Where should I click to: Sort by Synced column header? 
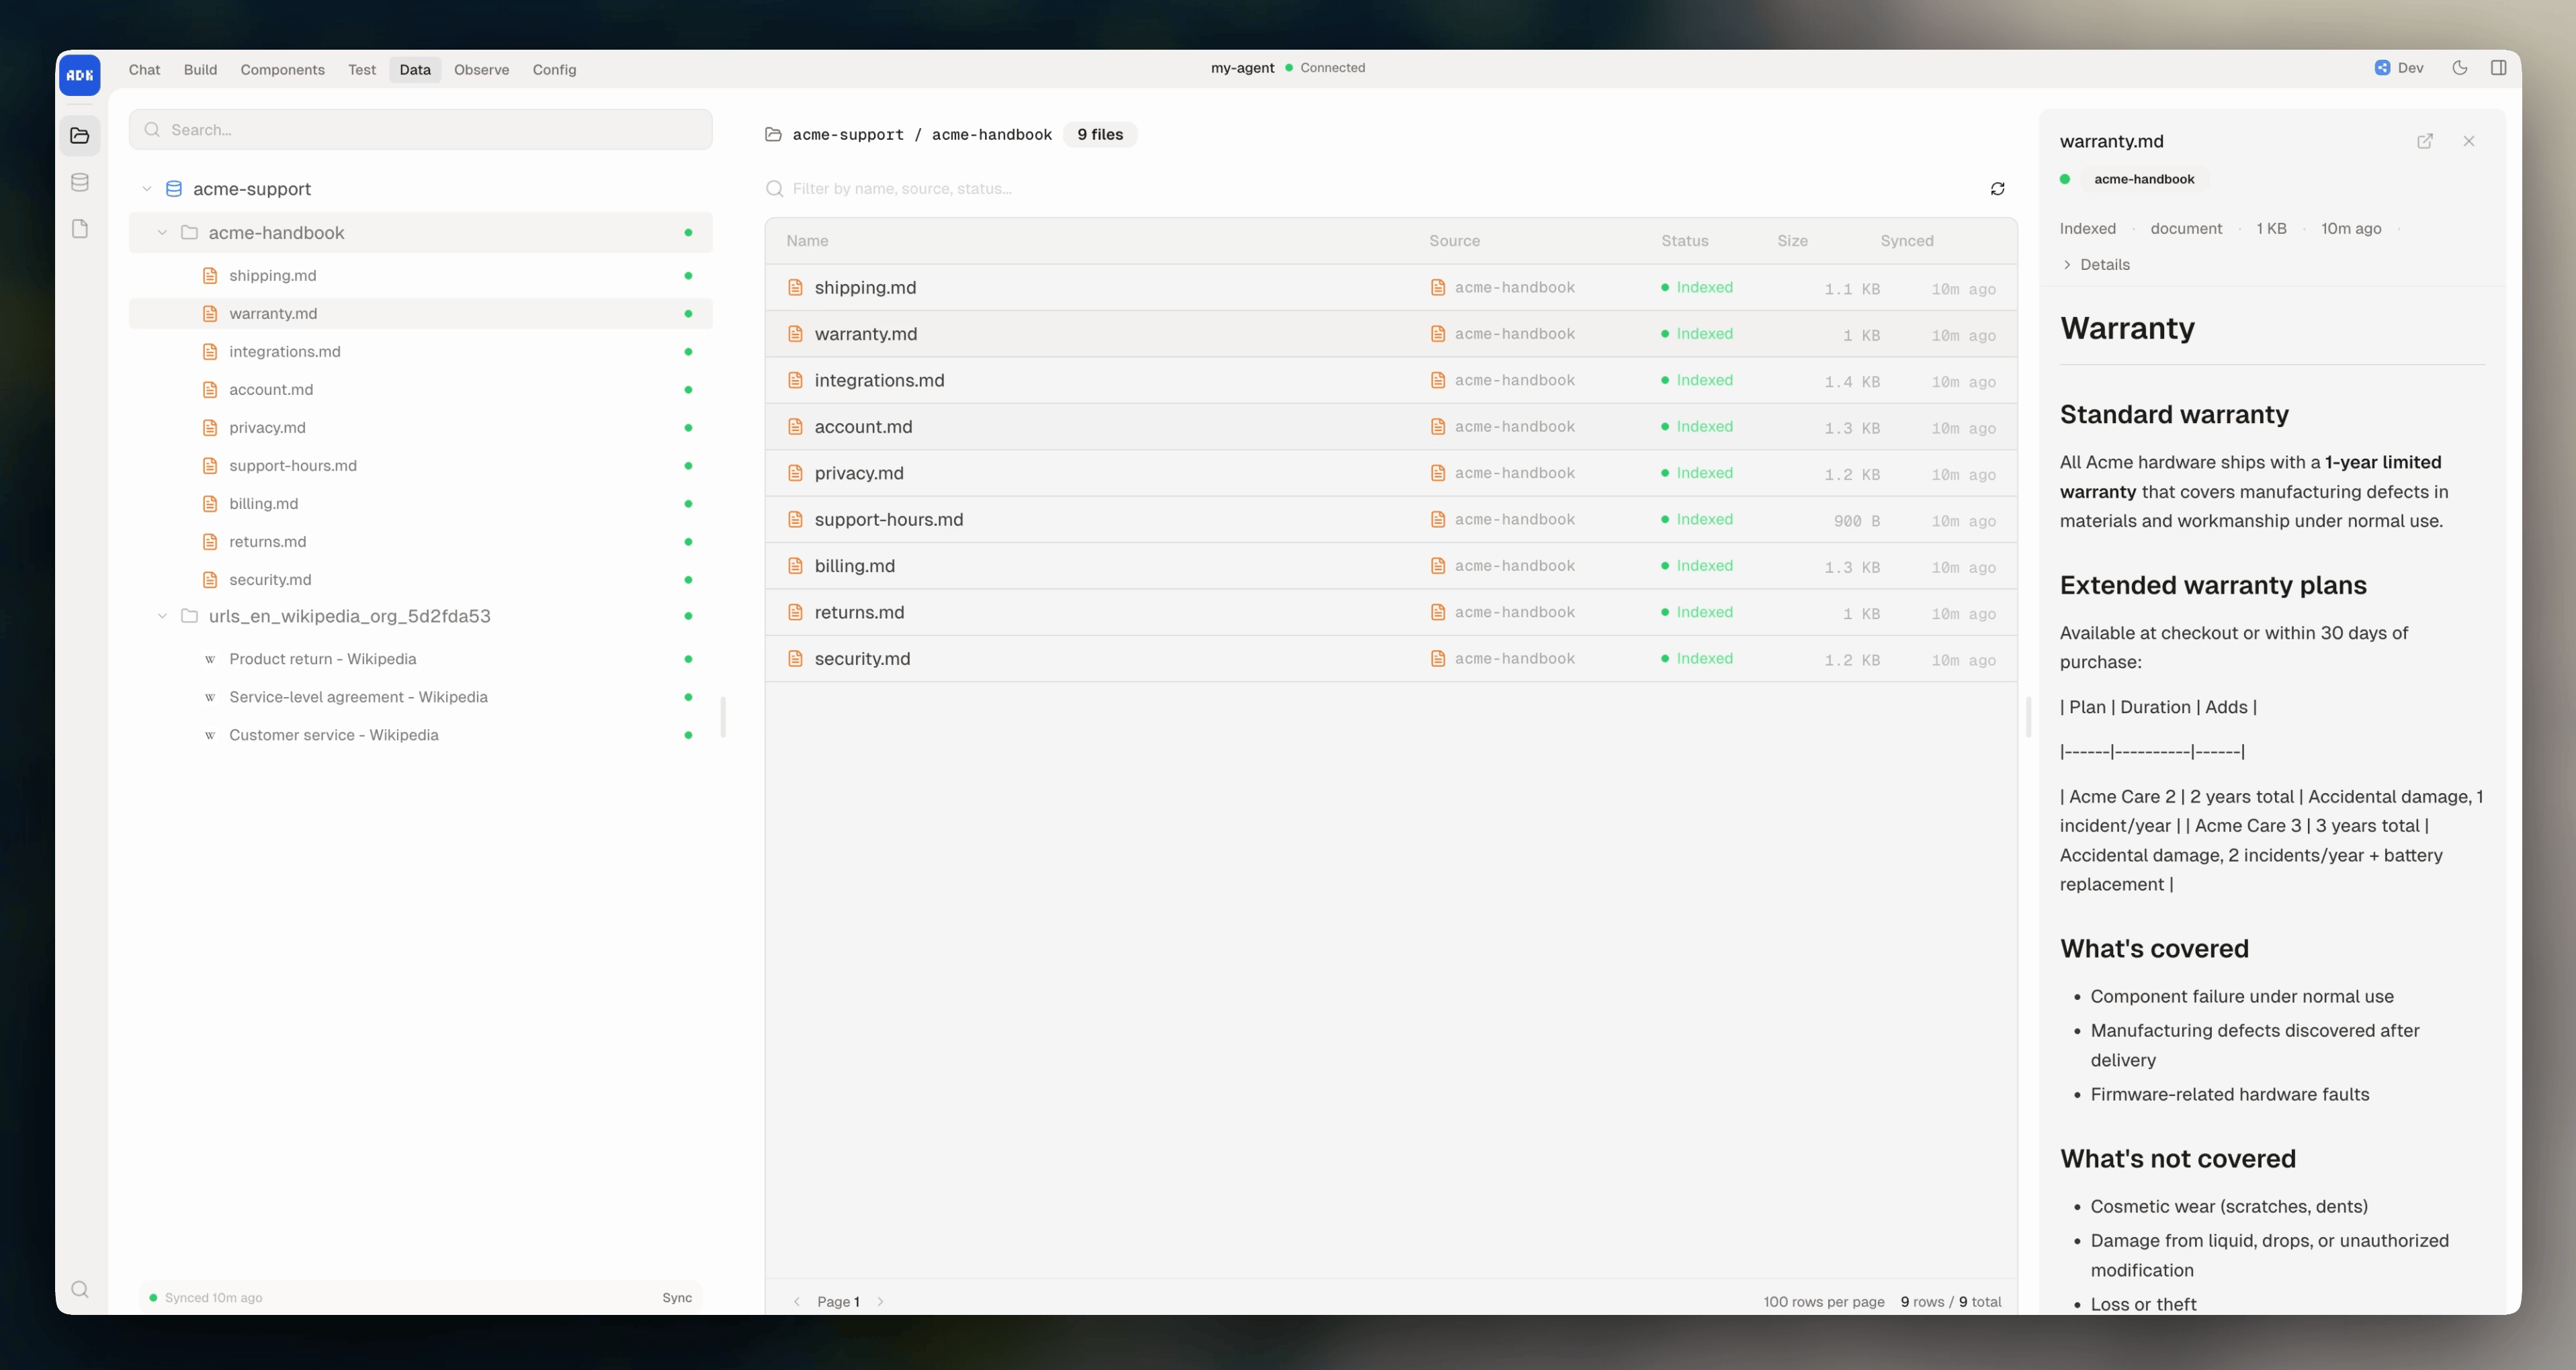(1907, 241)
